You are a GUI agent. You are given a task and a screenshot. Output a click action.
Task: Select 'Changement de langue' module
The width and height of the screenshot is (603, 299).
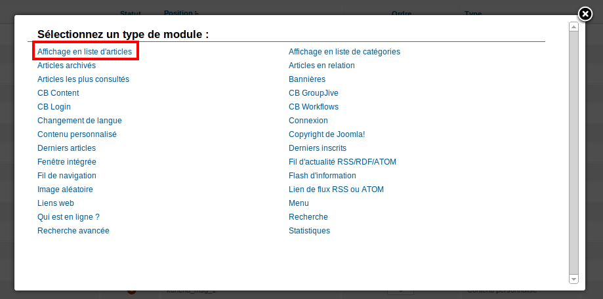pyautogui.click(x=79, y=121)
